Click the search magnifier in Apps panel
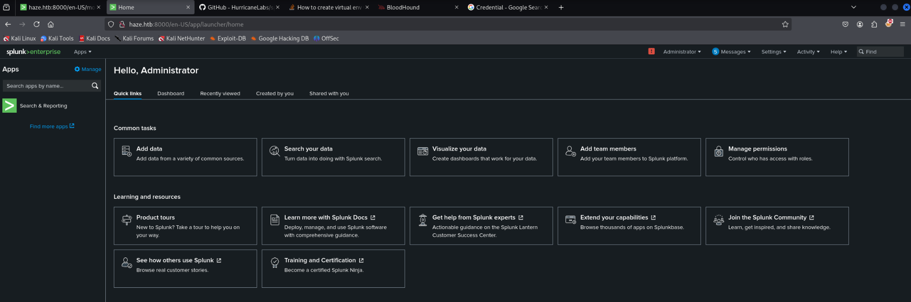Image resolution: width=911 pixels, height=302 pixels. point(95,86)
